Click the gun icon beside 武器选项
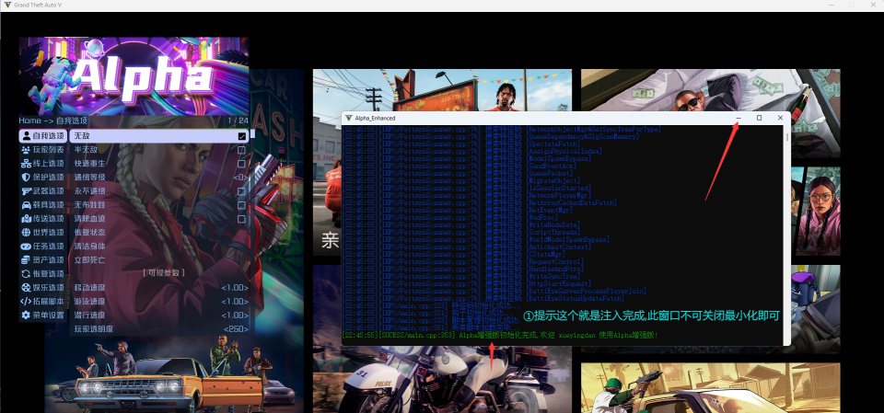This screenshot has height=413, width=884. 26,191
